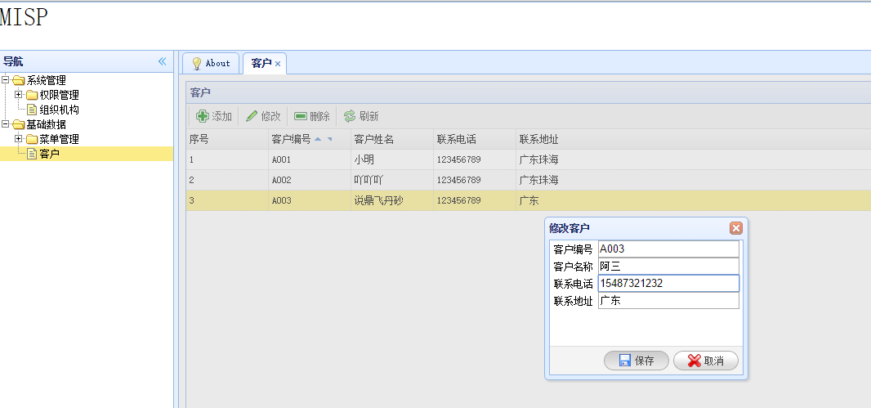Viewport: 871px width, 408px height.
Task: Expand the 权限管理 tree node
Action: click(18, 95)
